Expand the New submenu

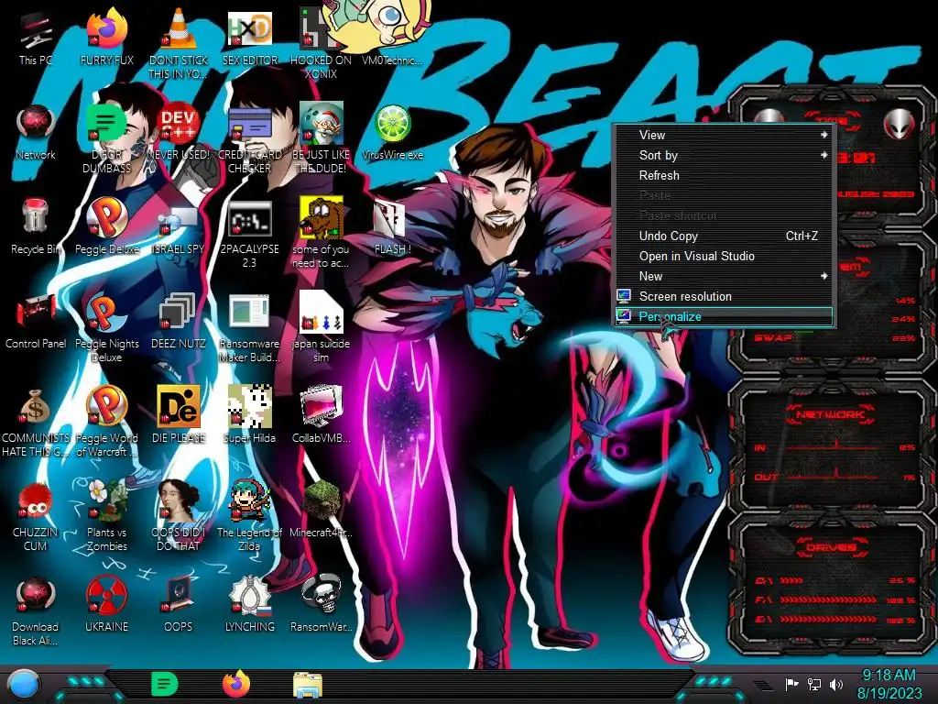(724, 277)
